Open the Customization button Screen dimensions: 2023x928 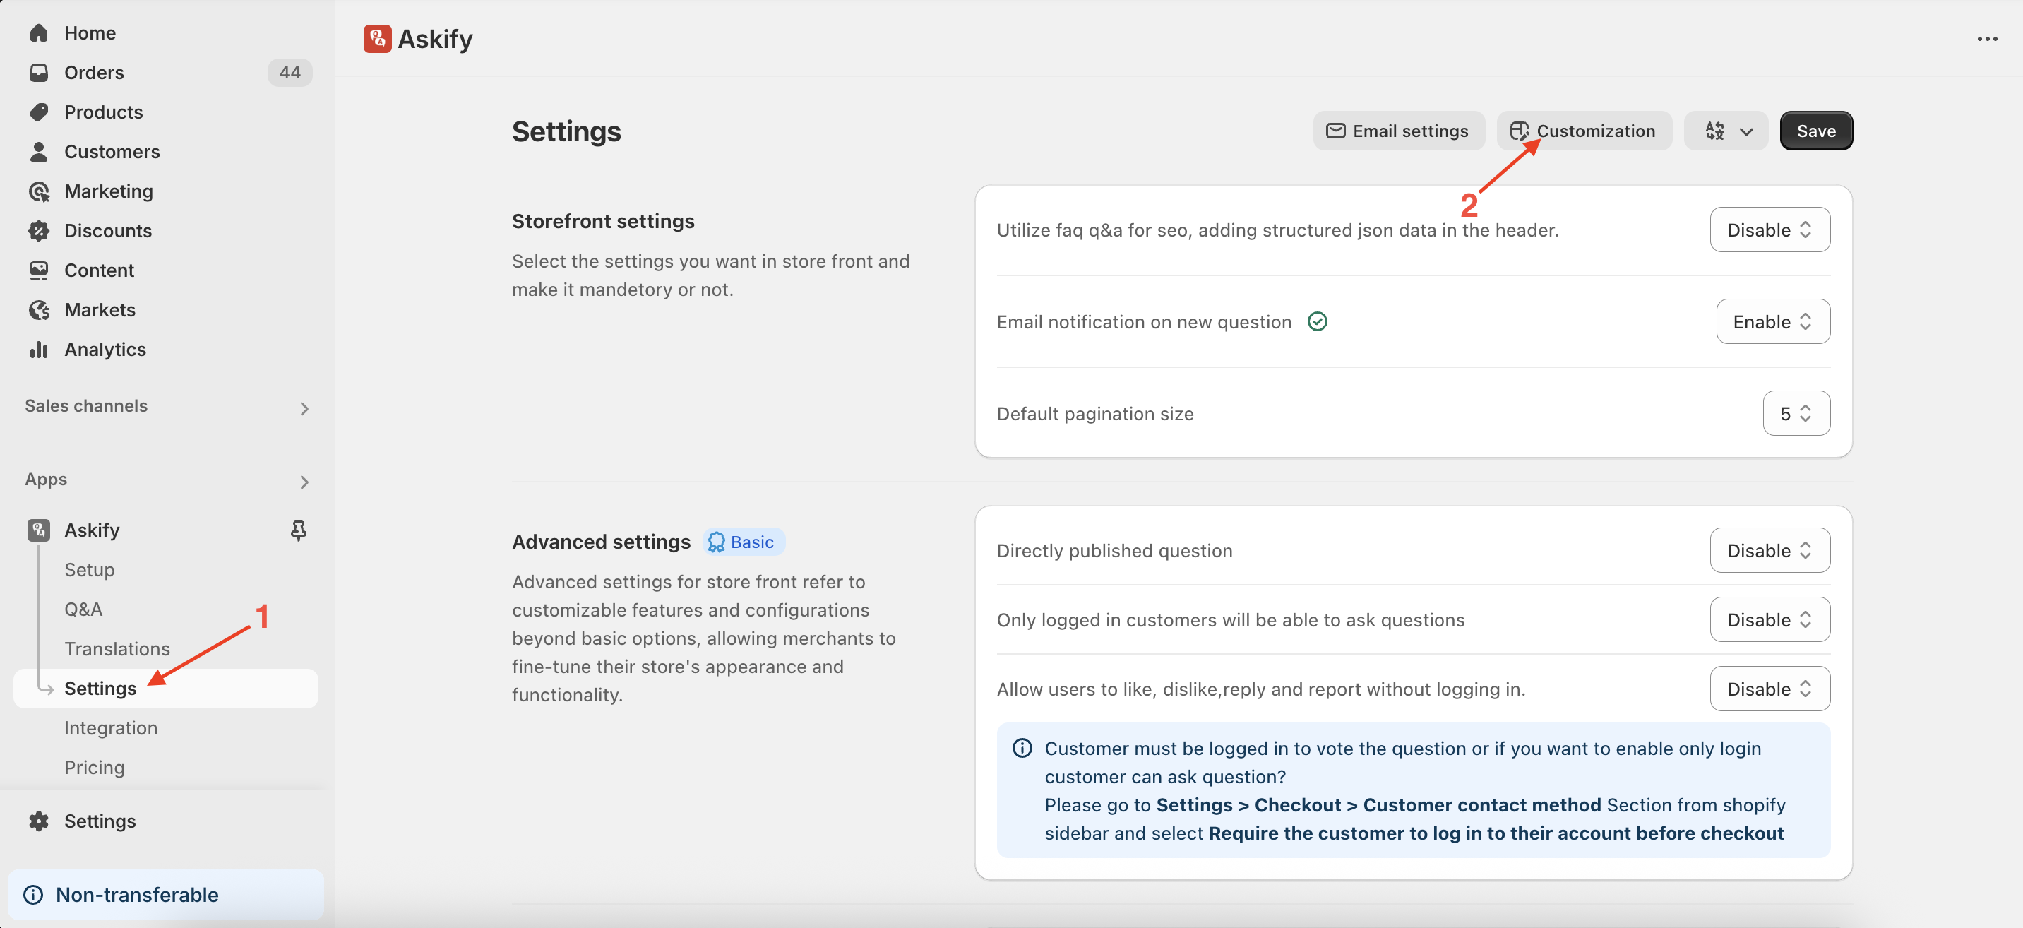click(1583, 131)
